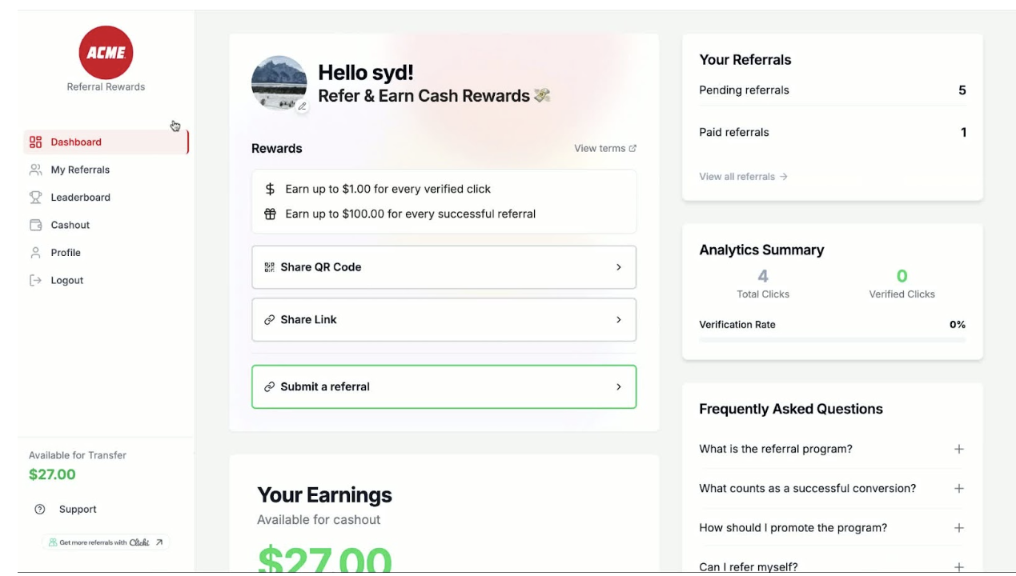Viewport: 1016px width, 576px height.
Task: Open the My Referrals menu item
Action: tap(80, 170)
